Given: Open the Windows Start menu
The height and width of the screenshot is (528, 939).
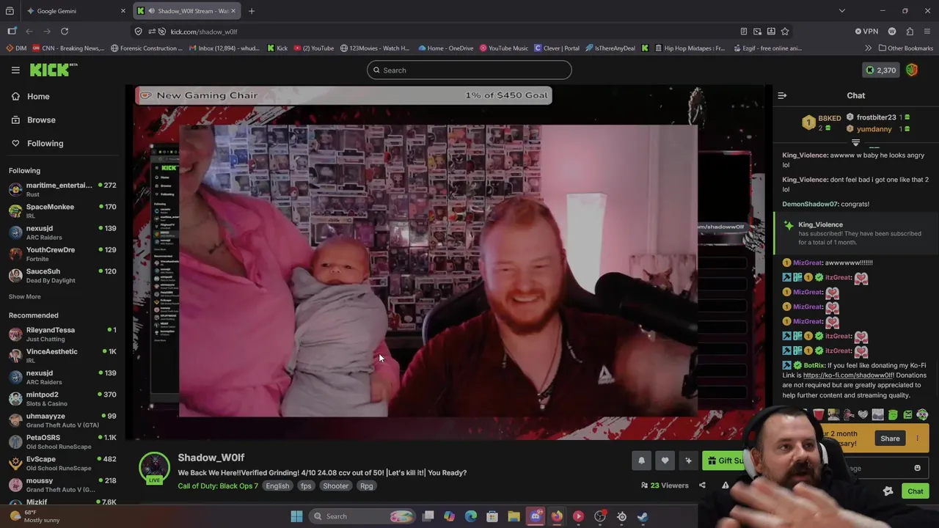Looking at the screenshot, I should point(296,516).
